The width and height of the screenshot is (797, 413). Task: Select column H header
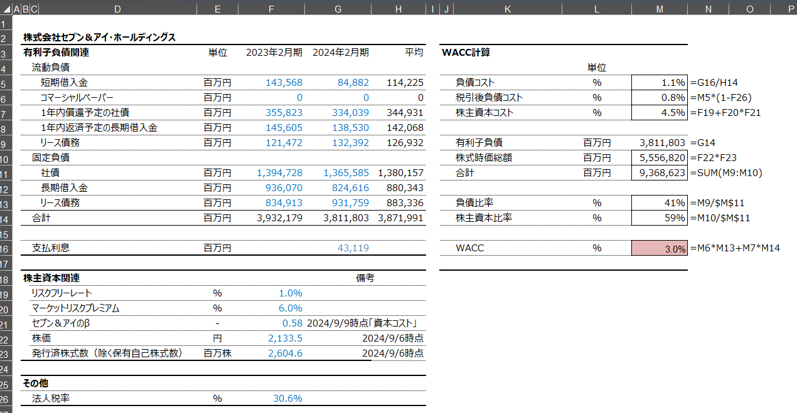point(398,9)
